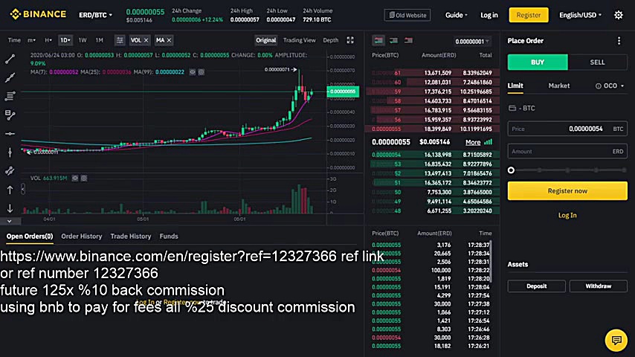Open VOL indicator settings icon
The image size is (635, 357).
pyautogui.click(x=84, y=178)
